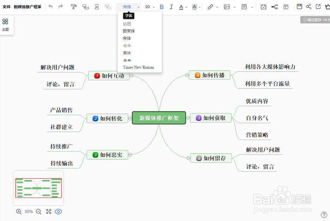Select the format painter tool

(74, 6)
